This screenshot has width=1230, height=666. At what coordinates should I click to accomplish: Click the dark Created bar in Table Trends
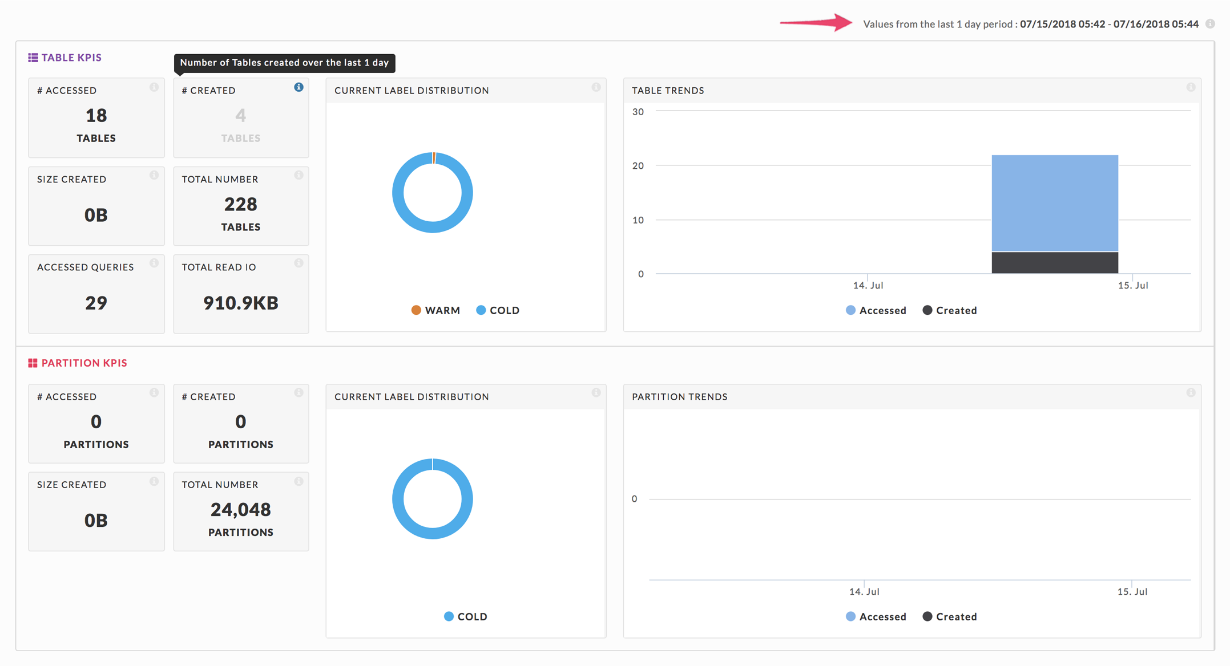(1055, 263)
